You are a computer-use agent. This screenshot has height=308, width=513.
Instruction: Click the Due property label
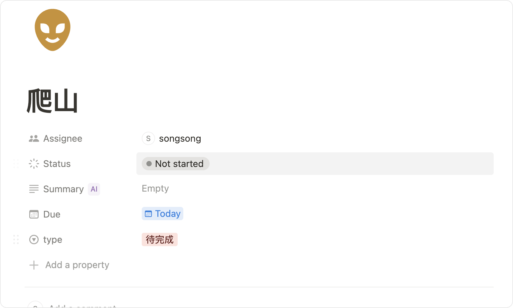point(52,215)
